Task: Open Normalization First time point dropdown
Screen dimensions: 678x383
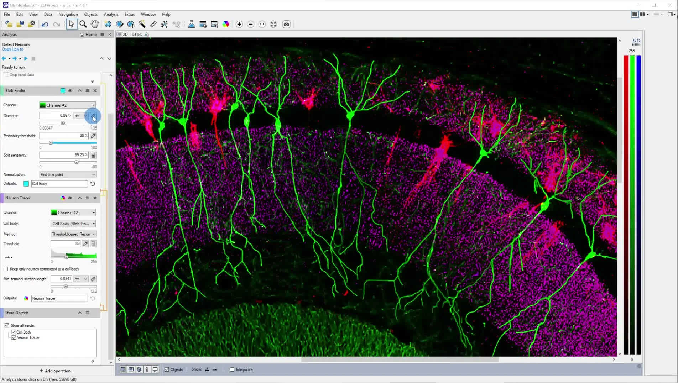Action: click(68, 175)
